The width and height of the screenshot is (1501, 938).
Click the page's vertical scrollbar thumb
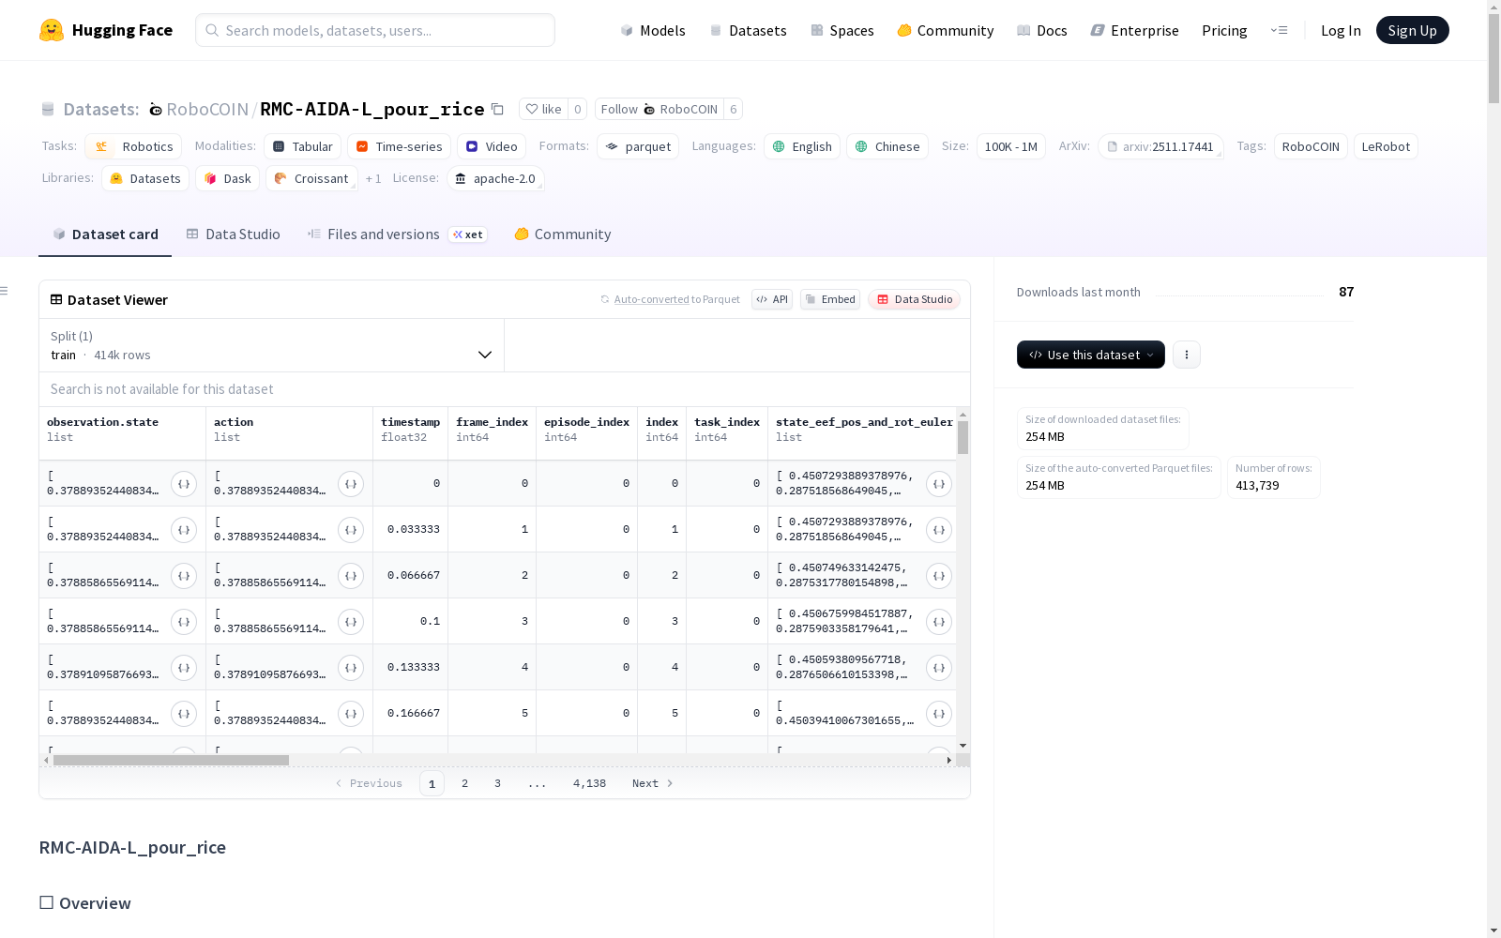(1493, 58)
